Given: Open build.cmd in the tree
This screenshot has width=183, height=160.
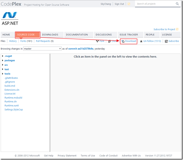Looking at the screenshot, I should click(10, 86).
